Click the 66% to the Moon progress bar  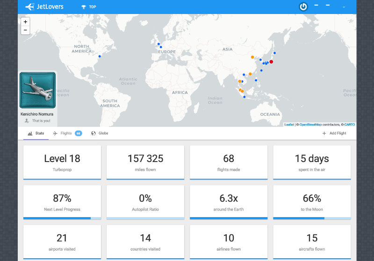click(x=312, y=218)
